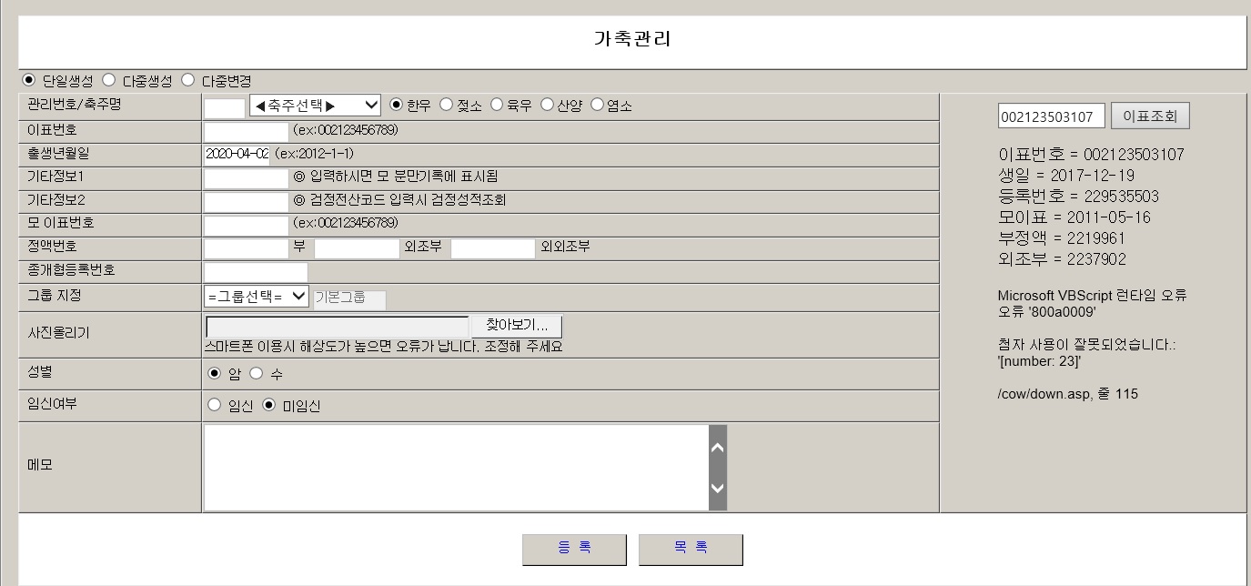Choose the 젖소 breed radio button
Image resolution: width=1251 pixels, height=586 pixels.
446,105
